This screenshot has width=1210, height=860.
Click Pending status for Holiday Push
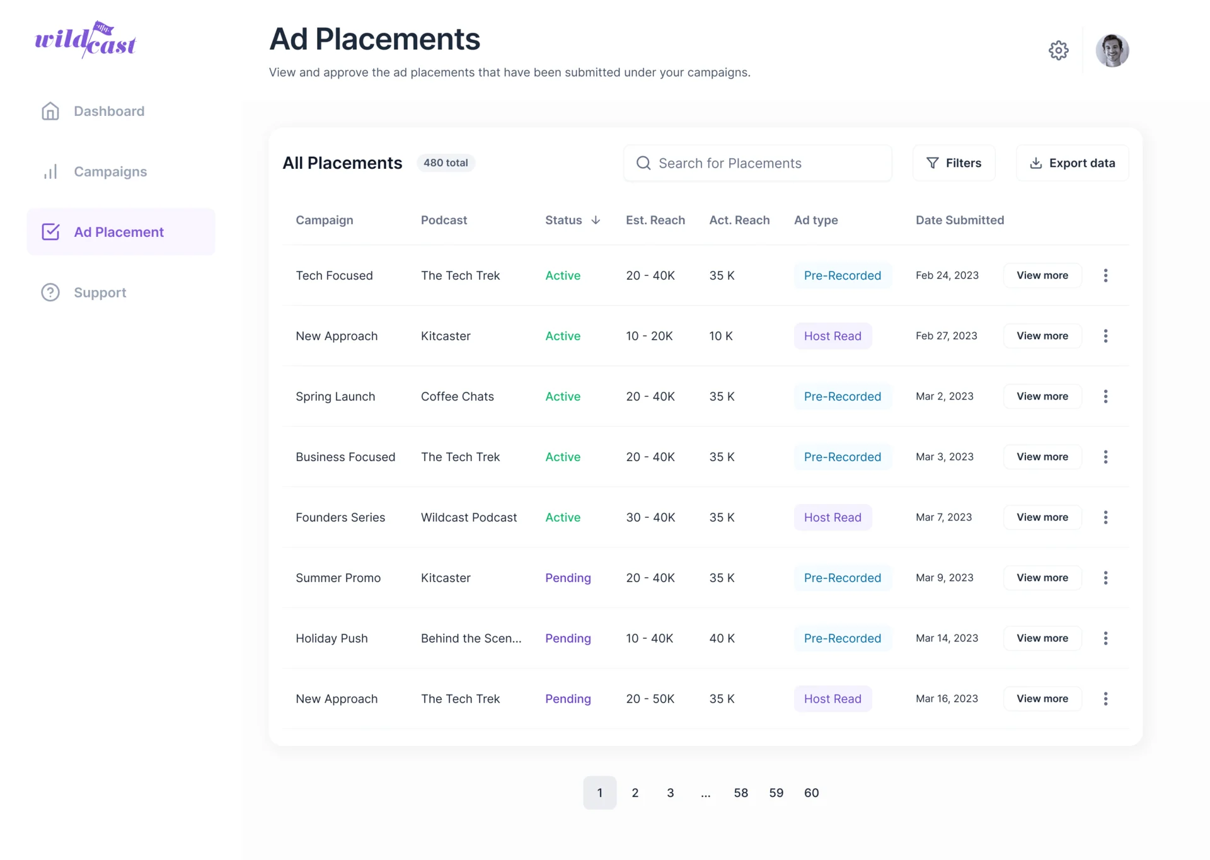pyautogui.click(x=568, y=638)
